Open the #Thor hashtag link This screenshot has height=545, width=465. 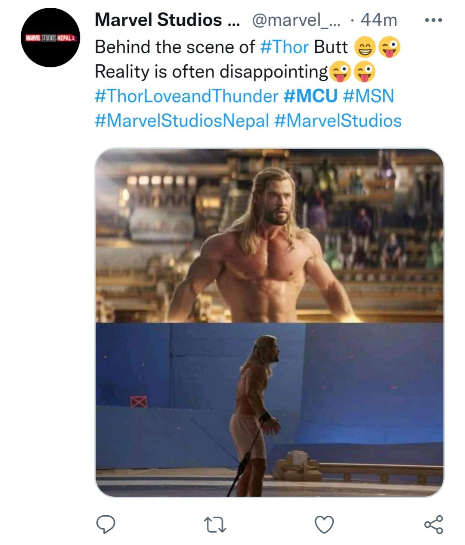pyautogui.click(x=285, y=47)
